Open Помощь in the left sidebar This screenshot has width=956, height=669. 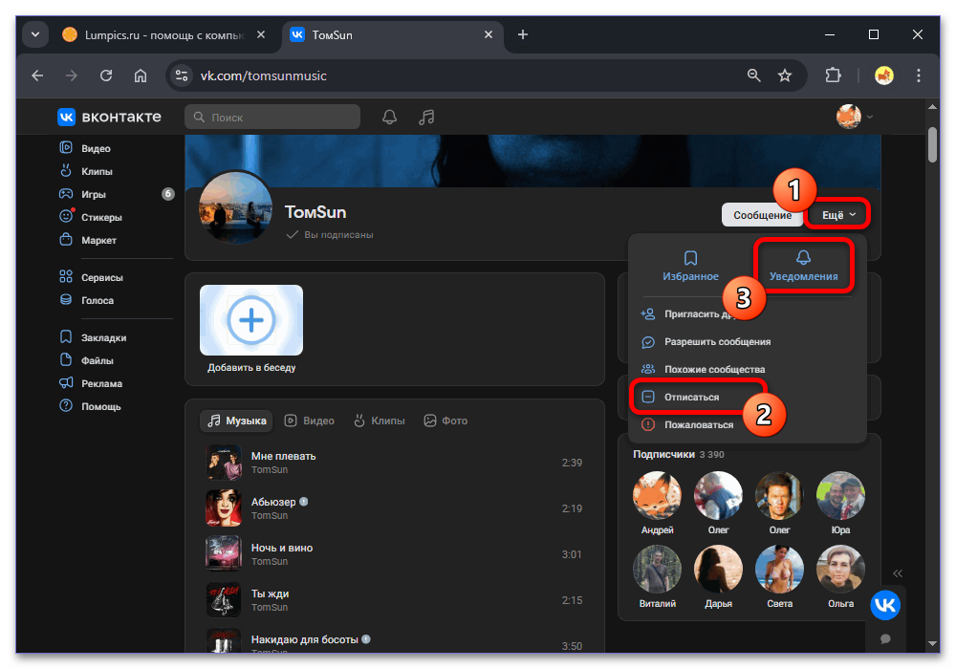[90, 406]
